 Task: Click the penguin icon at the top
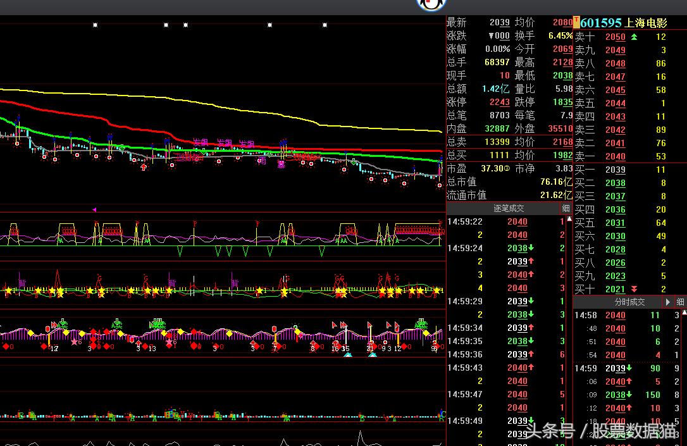pyautogui.click(x=431, y=4)
